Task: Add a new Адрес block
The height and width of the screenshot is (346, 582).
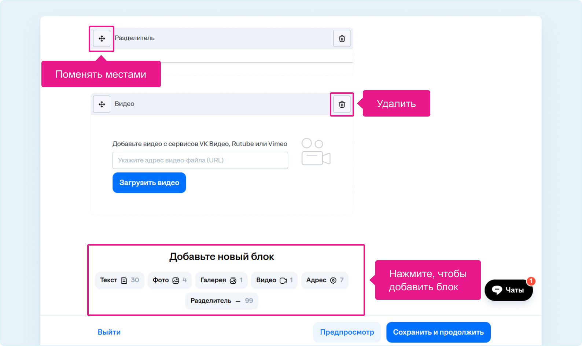Action: tap(324, 280)
